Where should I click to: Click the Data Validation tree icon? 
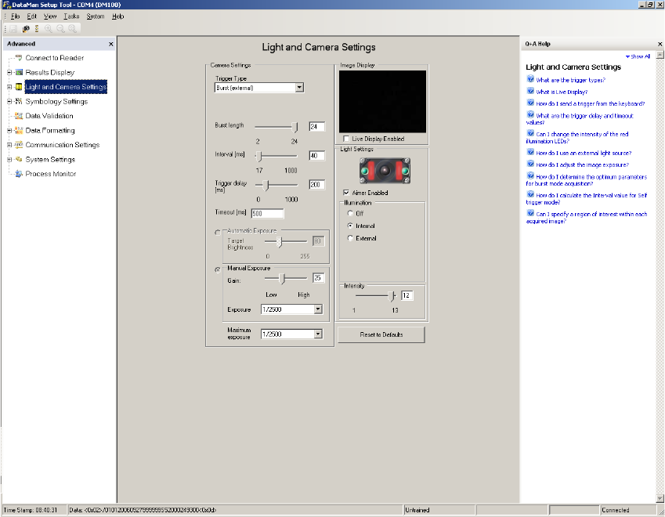19,116
